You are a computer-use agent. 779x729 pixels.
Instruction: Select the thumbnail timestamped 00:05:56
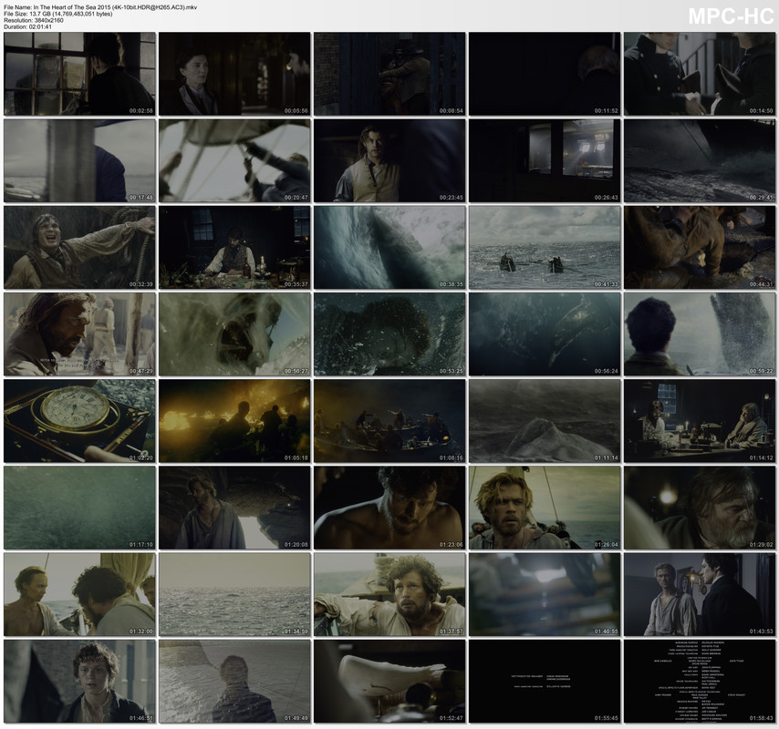234,74
